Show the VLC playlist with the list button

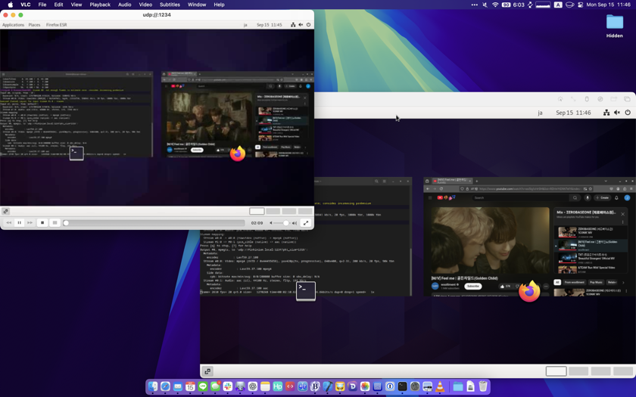(55, 222)
